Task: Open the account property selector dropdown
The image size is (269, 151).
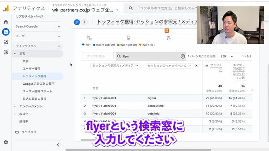Action: tap(117, 10)
